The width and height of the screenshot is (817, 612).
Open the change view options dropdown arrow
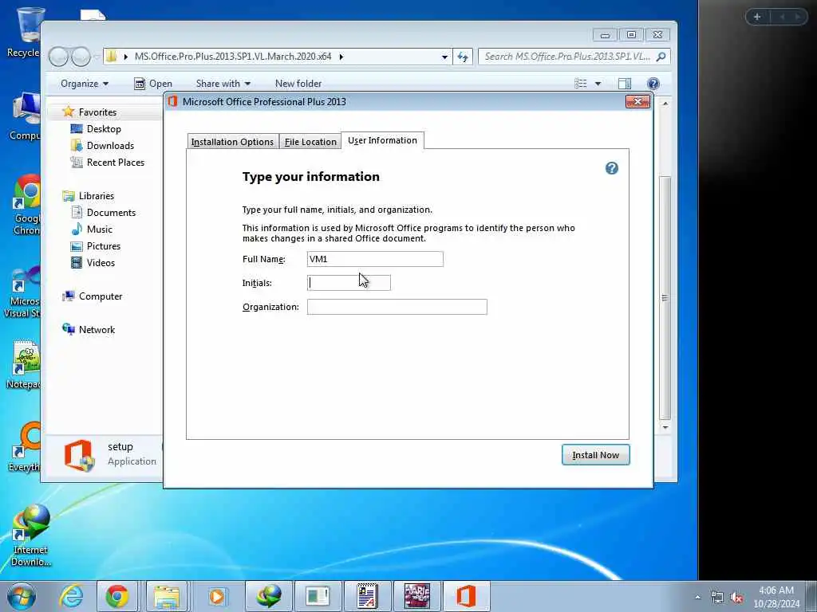pyautogui.click(x=598, y=84)
